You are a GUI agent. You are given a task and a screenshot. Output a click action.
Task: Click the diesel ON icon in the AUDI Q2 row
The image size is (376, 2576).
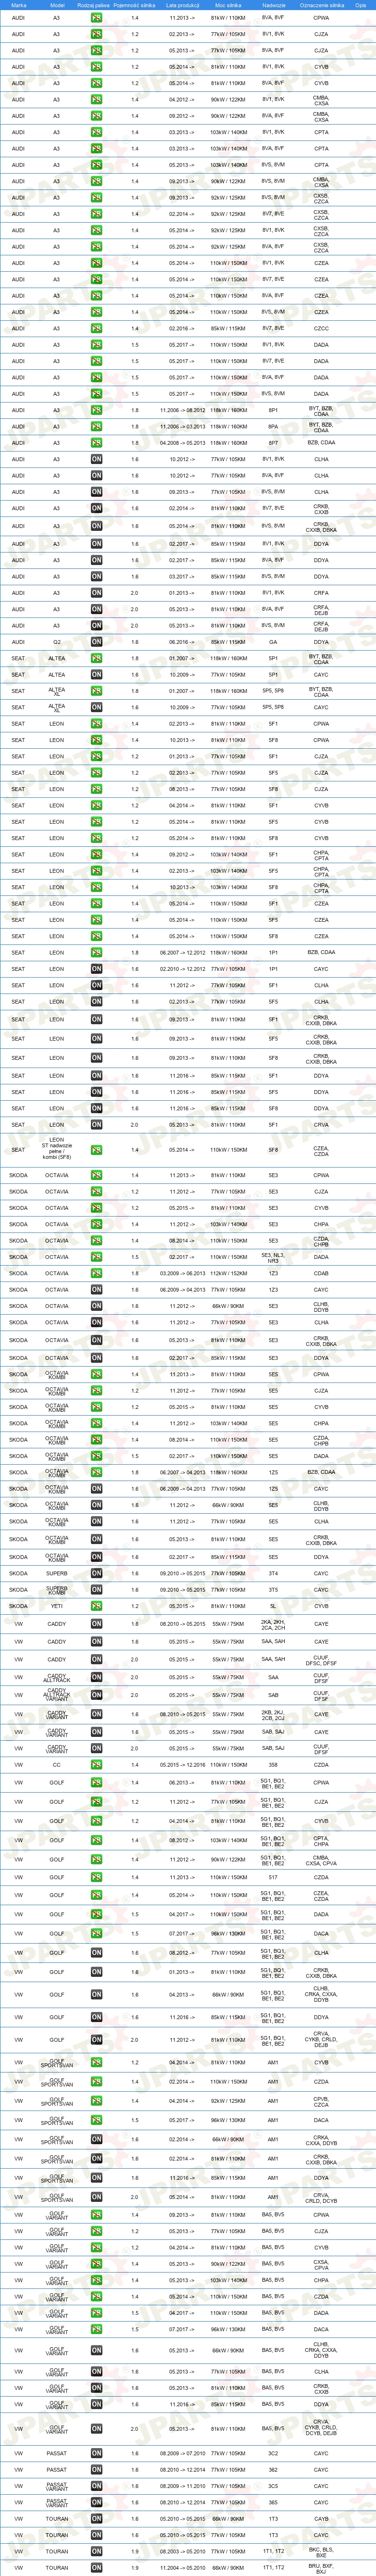pyautogui.click(x=97, y=642)
